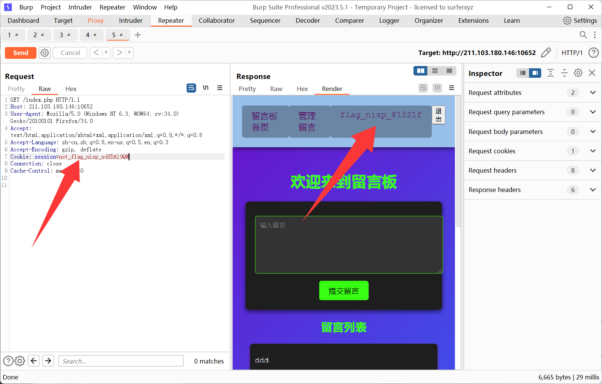Toggle request word wrap icon
The width and height of the screenshot is (602, 384).
(x=191, y=88)
